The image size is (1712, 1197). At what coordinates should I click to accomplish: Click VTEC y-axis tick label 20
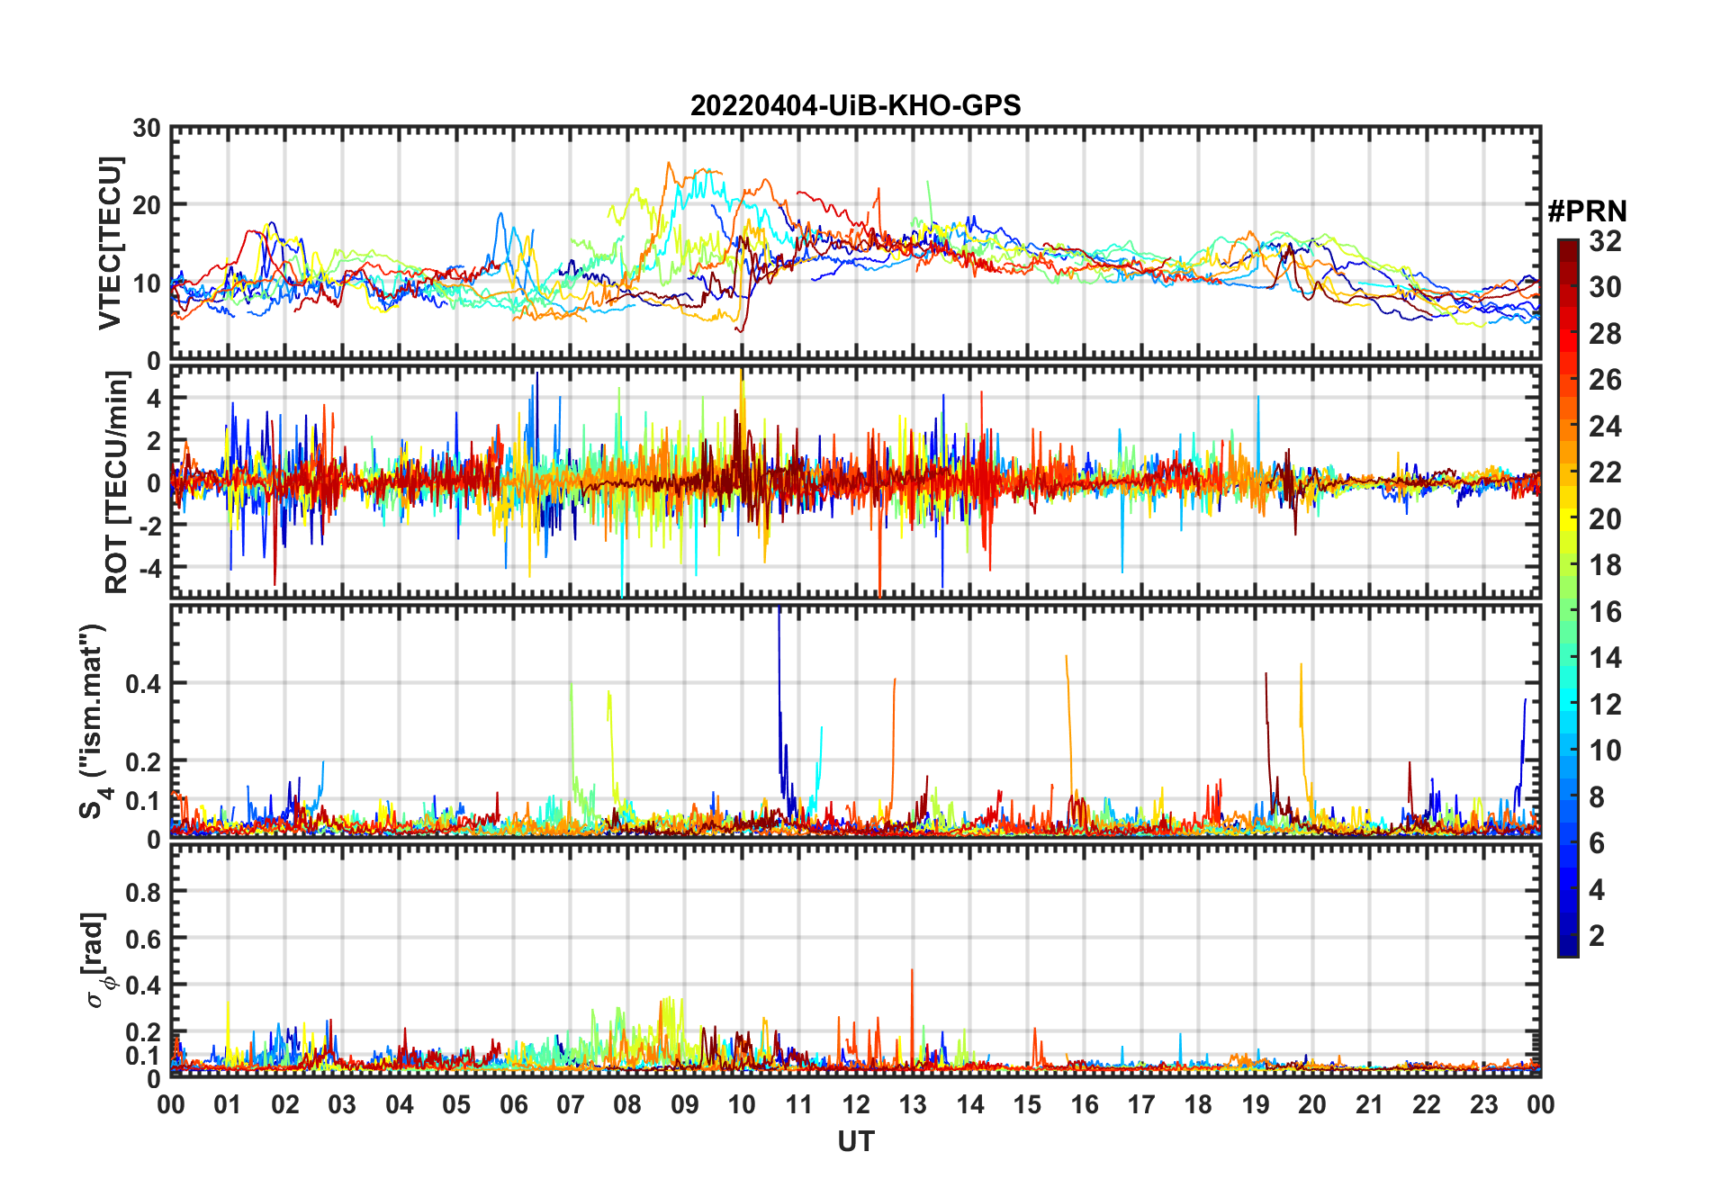pyautogui.click(x=147, y=205)
